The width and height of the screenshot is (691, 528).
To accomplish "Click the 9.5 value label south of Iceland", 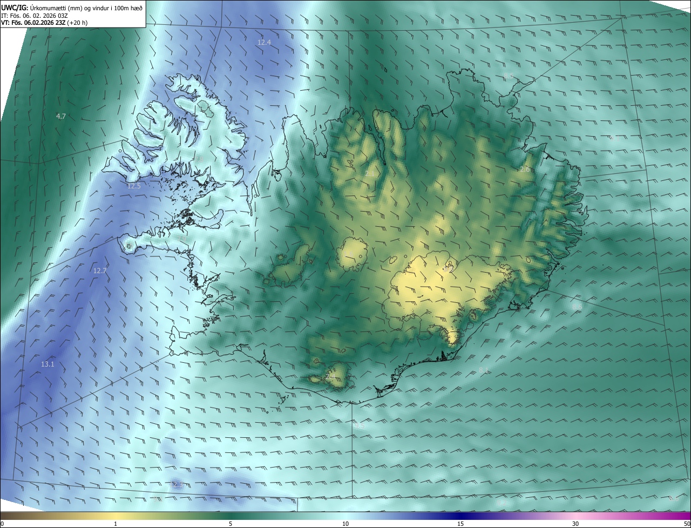I will [360, 426].
